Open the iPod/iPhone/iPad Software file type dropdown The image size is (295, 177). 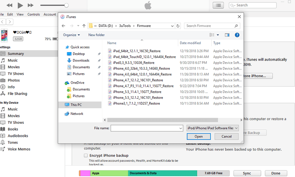(212, 128)
